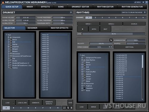Screen dimensions: 149x112
Task: Click the paste preset icon at bottom
Action: [72, 108]
